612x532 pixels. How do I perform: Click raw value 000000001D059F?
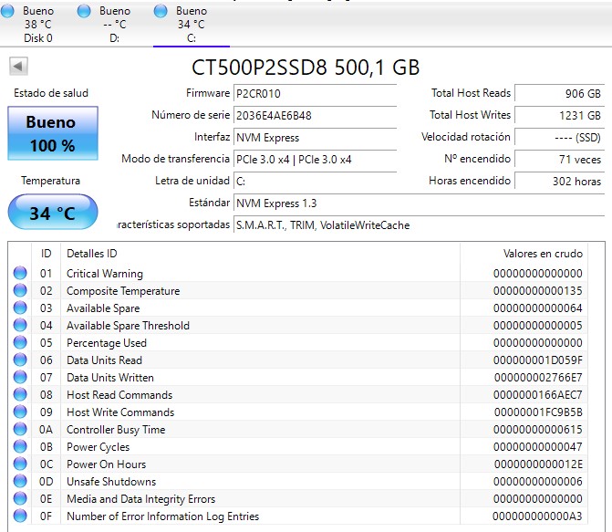click(538, 360)
